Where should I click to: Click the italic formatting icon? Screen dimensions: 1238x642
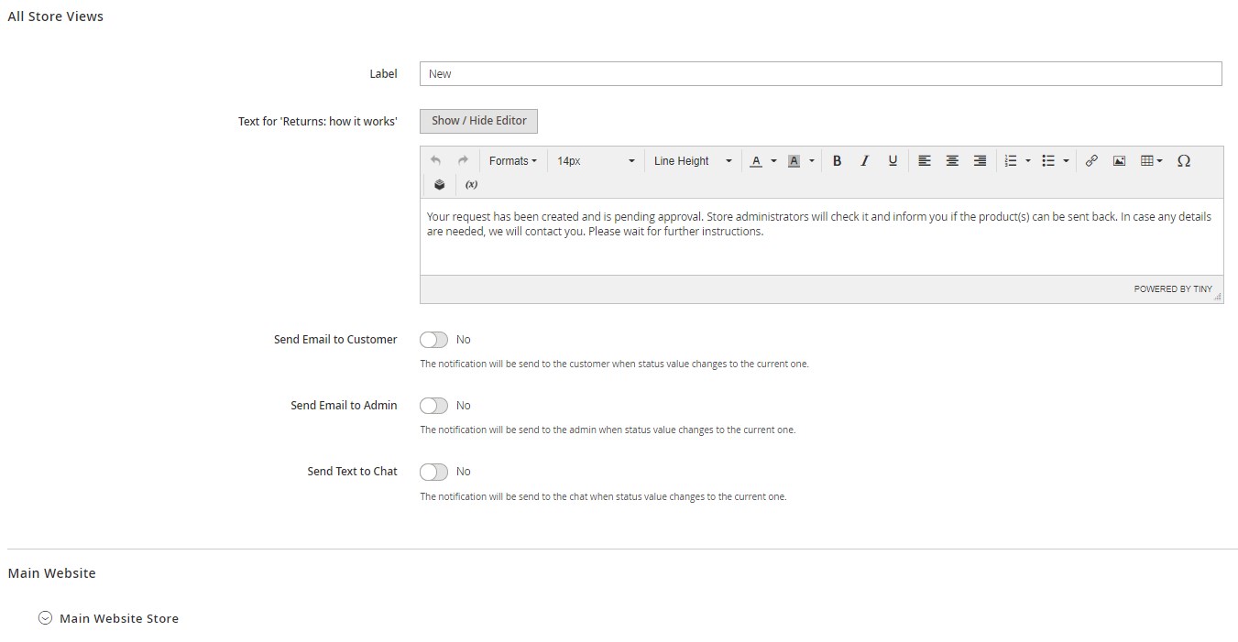pyautogui.click(x=864, y=161)
